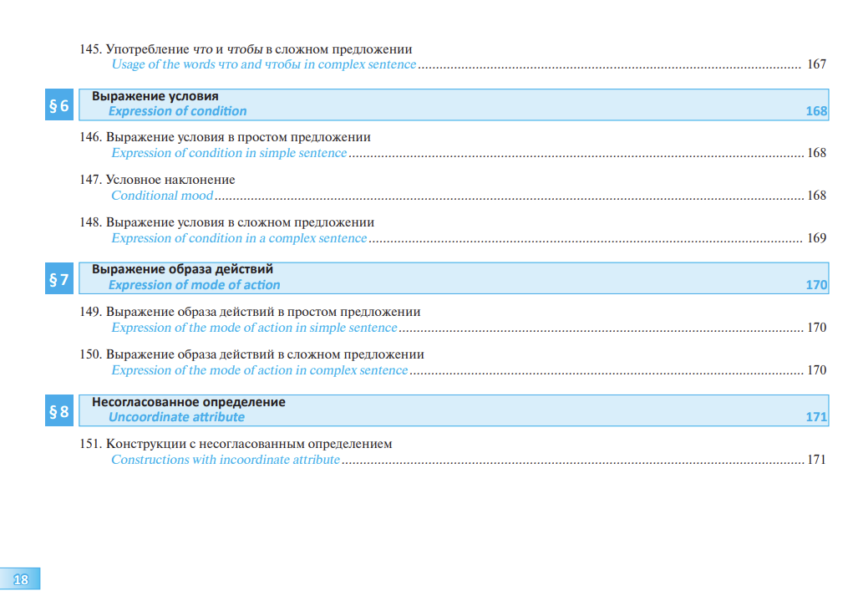
Task: Click page number 169
Action: click(816, 238)
